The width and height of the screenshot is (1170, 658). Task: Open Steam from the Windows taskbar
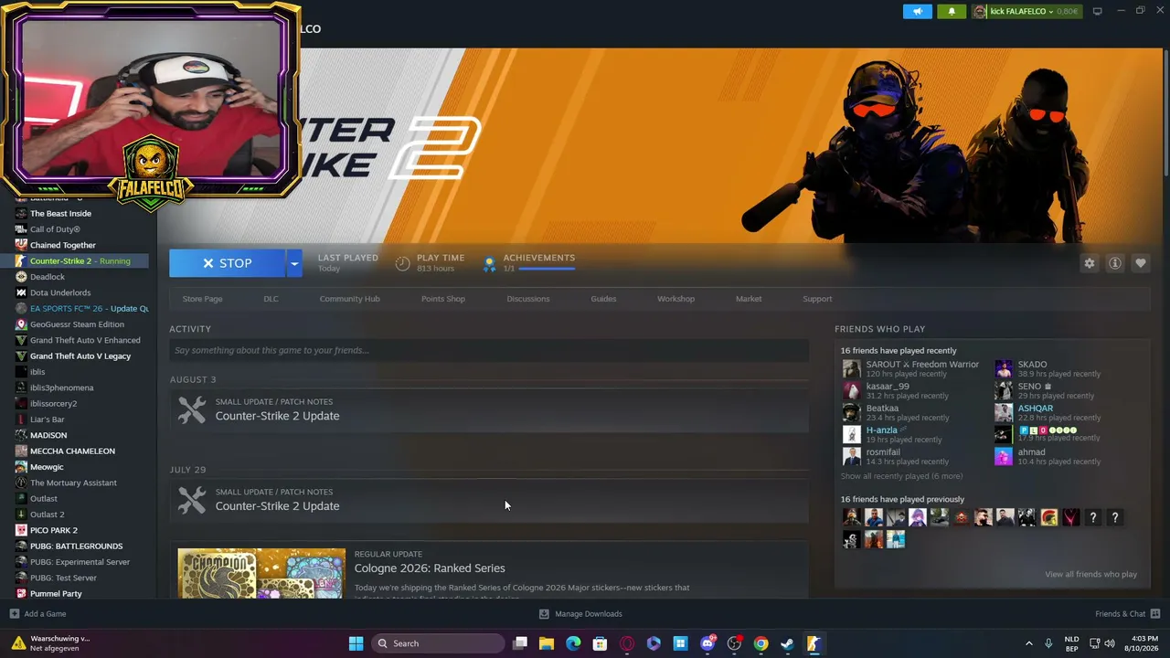[x=787, y=643]
